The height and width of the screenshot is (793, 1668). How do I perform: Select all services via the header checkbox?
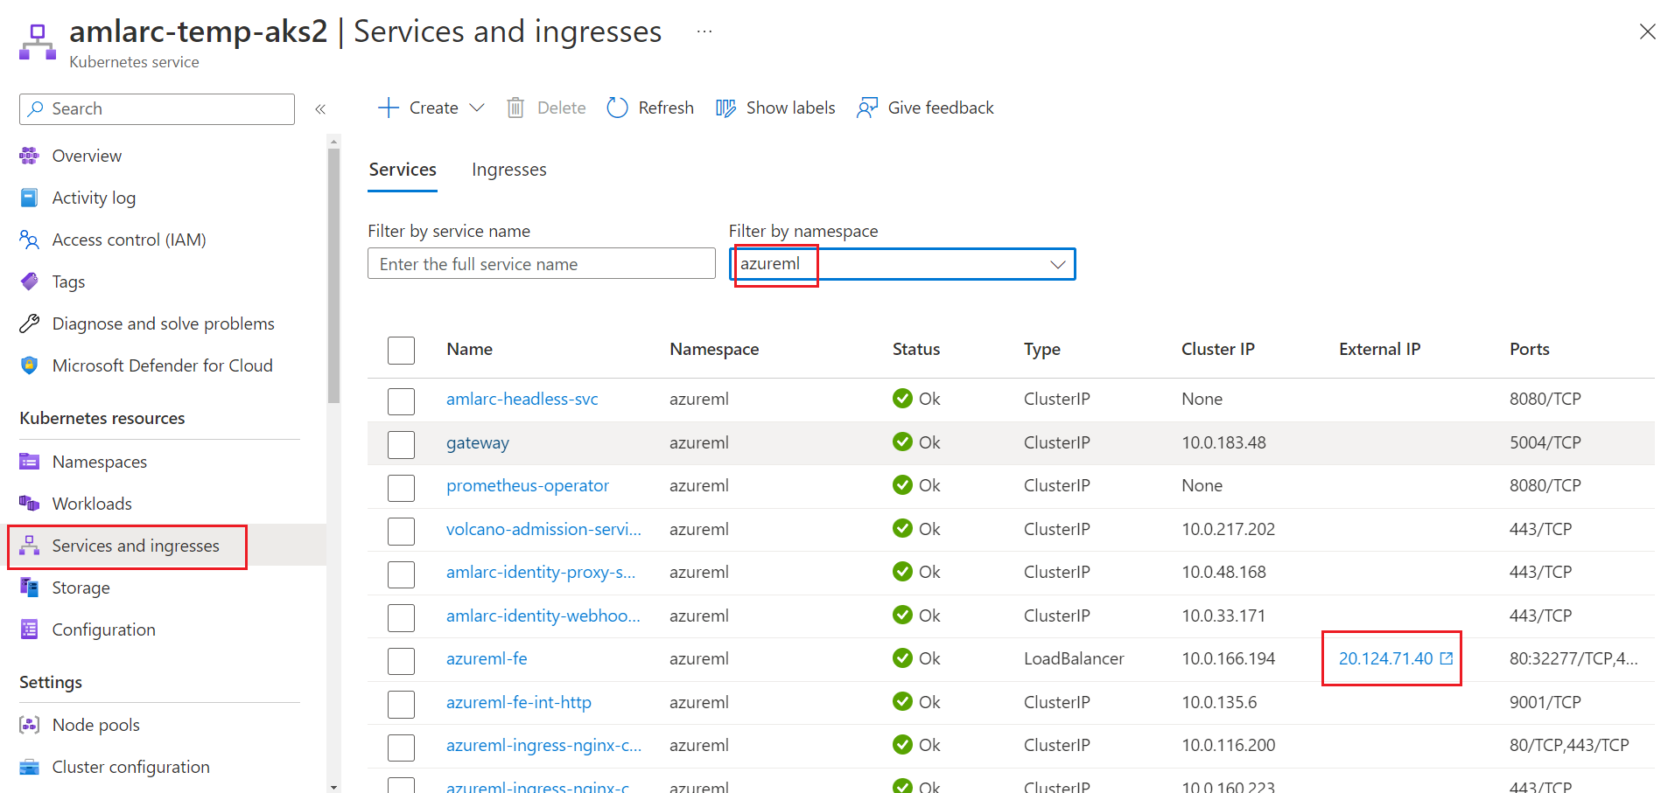401,350
